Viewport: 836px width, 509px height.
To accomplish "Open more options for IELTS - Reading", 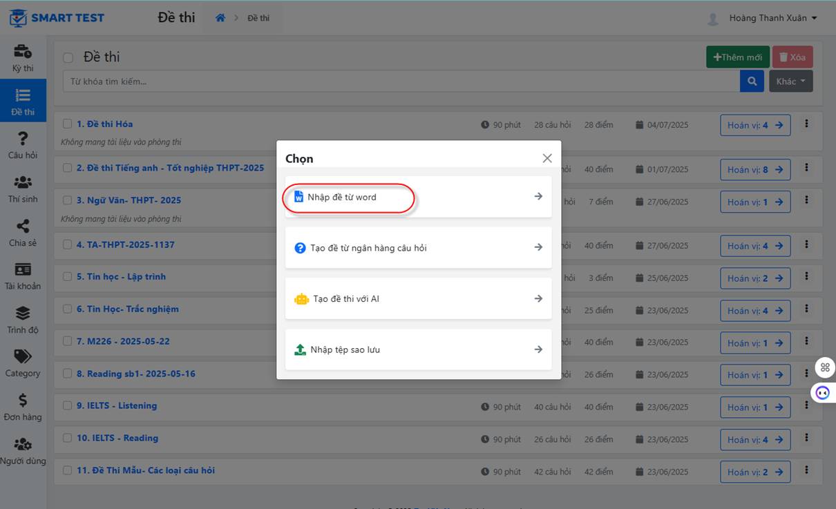I will pyautogui.click(x=806, y=438).
